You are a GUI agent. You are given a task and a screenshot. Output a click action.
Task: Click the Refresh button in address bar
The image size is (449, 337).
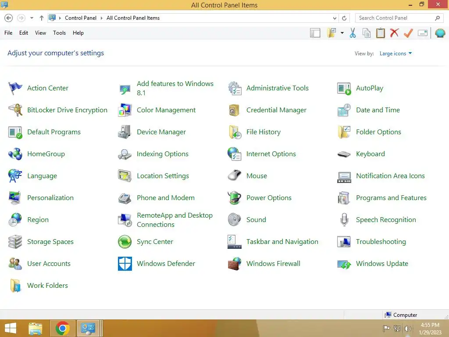344,18
